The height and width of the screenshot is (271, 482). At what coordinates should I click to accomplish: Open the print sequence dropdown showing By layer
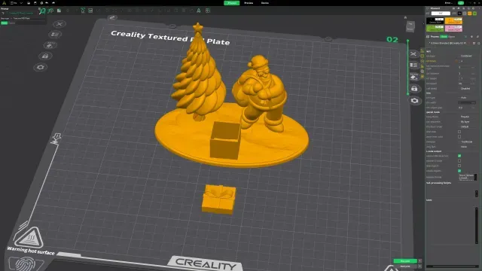click(466, 122)
